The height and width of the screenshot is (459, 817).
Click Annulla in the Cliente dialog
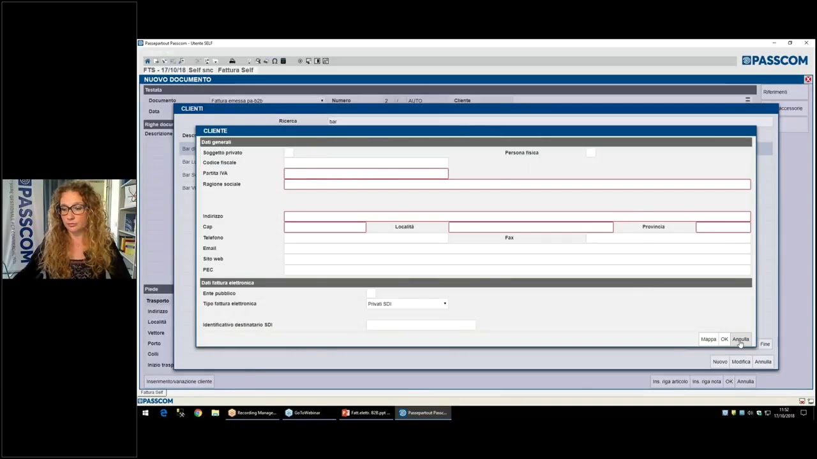(741, 339)
